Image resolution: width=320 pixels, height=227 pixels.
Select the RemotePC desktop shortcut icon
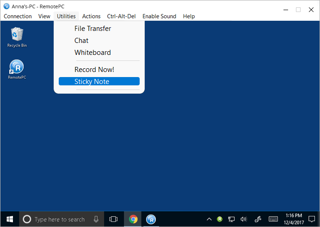17,69
